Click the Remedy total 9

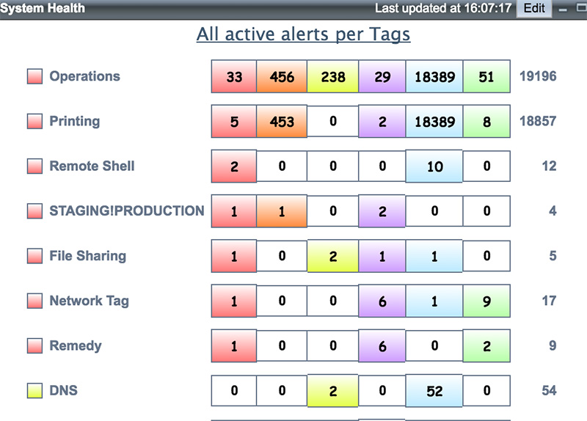click(x=553, y=345)
